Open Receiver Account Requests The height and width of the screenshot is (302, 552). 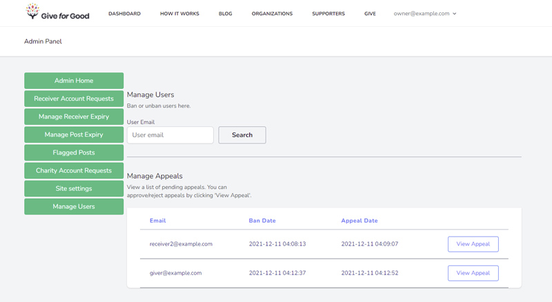pos(74,99)
